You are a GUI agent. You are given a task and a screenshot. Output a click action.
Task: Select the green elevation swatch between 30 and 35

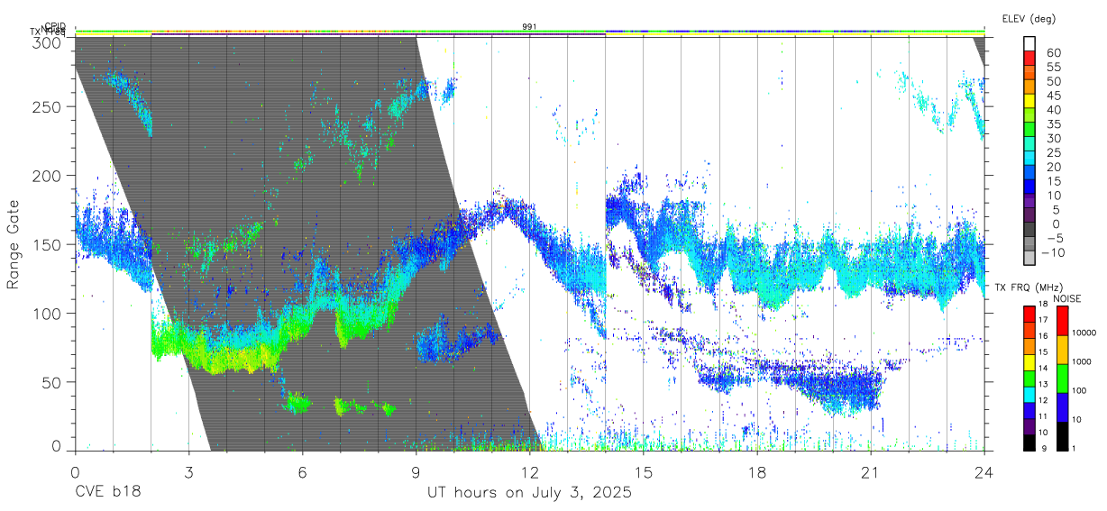[1030, 131]
